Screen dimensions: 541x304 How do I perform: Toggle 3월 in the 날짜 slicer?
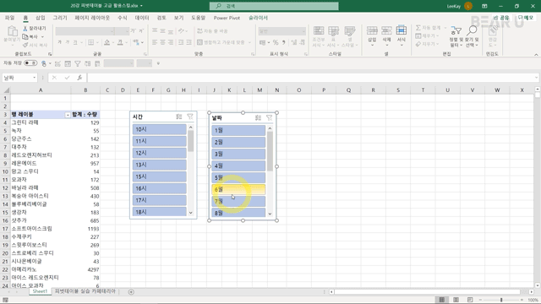[x=238, y=154]
